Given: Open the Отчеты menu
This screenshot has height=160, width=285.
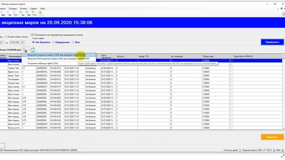Looking at the screenshot, I should pos(24,8).
